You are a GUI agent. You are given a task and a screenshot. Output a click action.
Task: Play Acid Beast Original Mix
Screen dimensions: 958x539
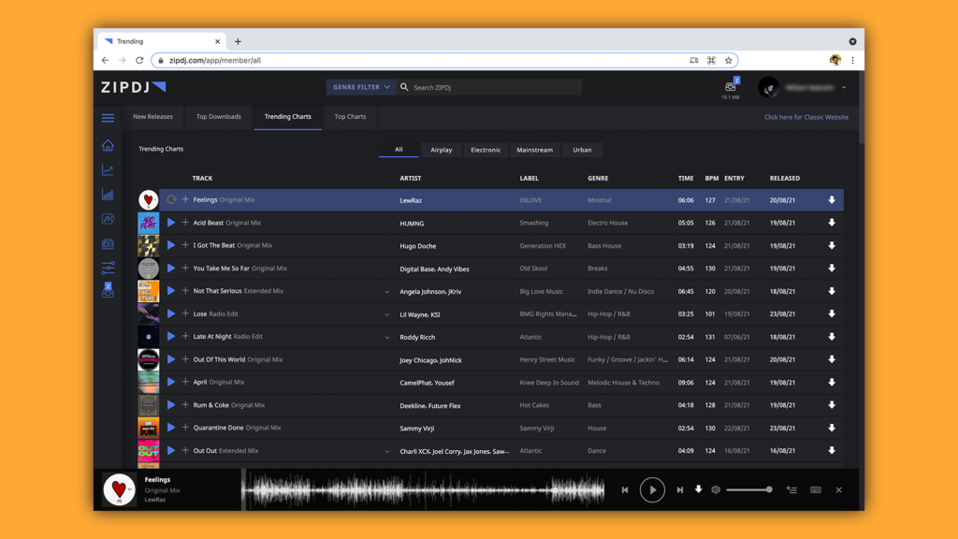(171, 223)
